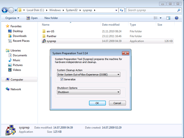Open Downloads in Favorites
Image resolution: width=184 pixels, height=138 pixels.
pyautogui.click(x=19, y=36)
